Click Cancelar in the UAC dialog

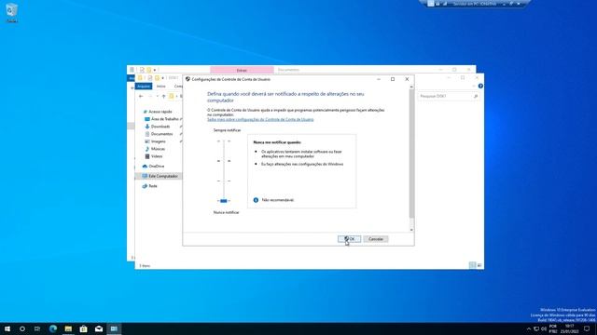point(375,239)
